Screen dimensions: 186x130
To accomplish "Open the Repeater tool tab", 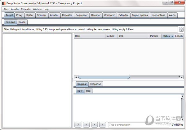I will coord(67,15).
